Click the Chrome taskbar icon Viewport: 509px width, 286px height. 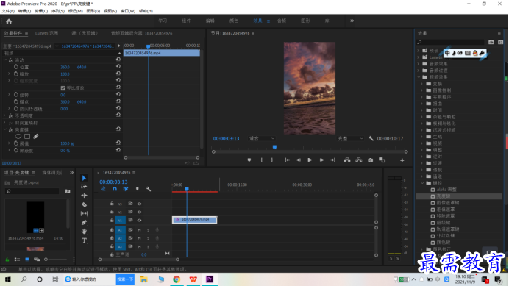[x=177, y=279]
